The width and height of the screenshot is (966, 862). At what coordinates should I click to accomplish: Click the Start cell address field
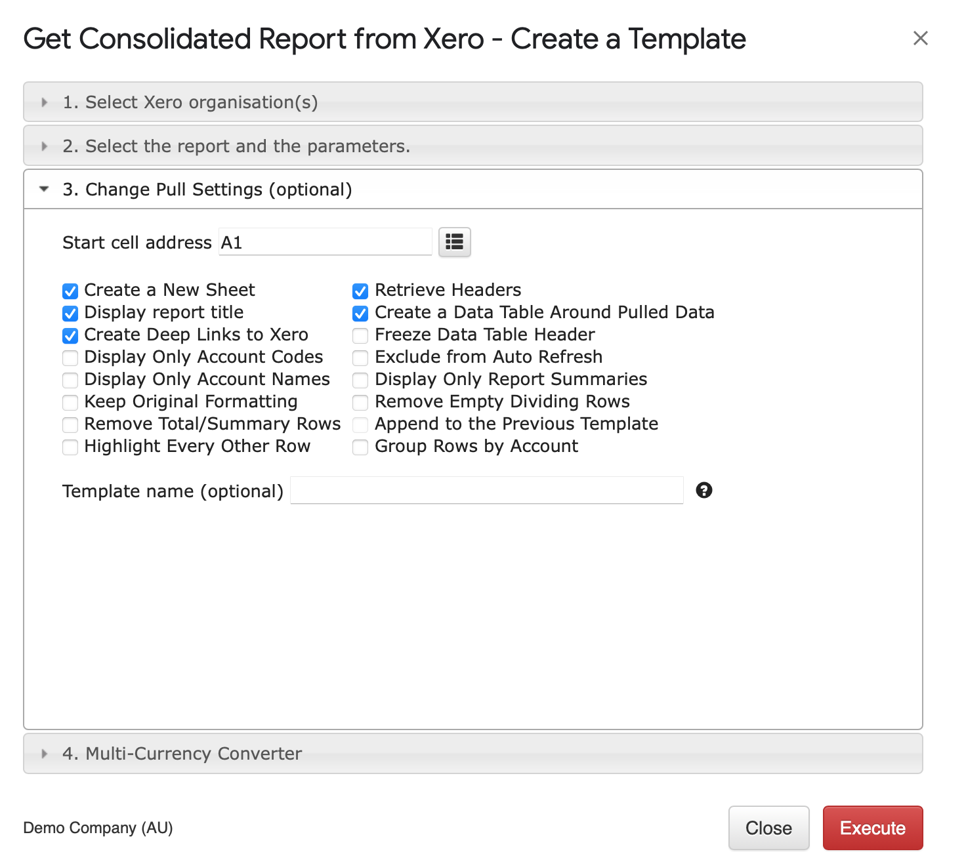click(325, 242)
